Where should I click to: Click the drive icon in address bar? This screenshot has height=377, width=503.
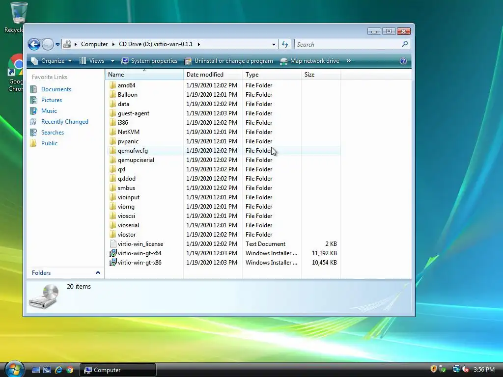tap(67, 44)
